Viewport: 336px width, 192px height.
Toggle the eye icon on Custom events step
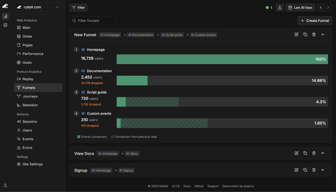(83, 113)
